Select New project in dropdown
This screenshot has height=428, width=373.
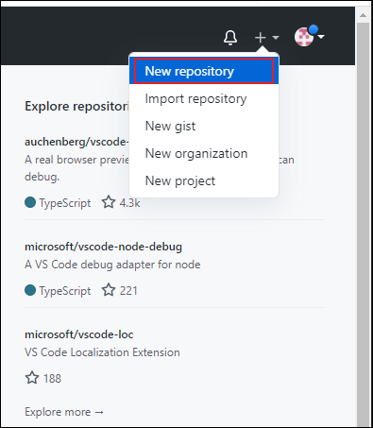(x=204, y=180)
